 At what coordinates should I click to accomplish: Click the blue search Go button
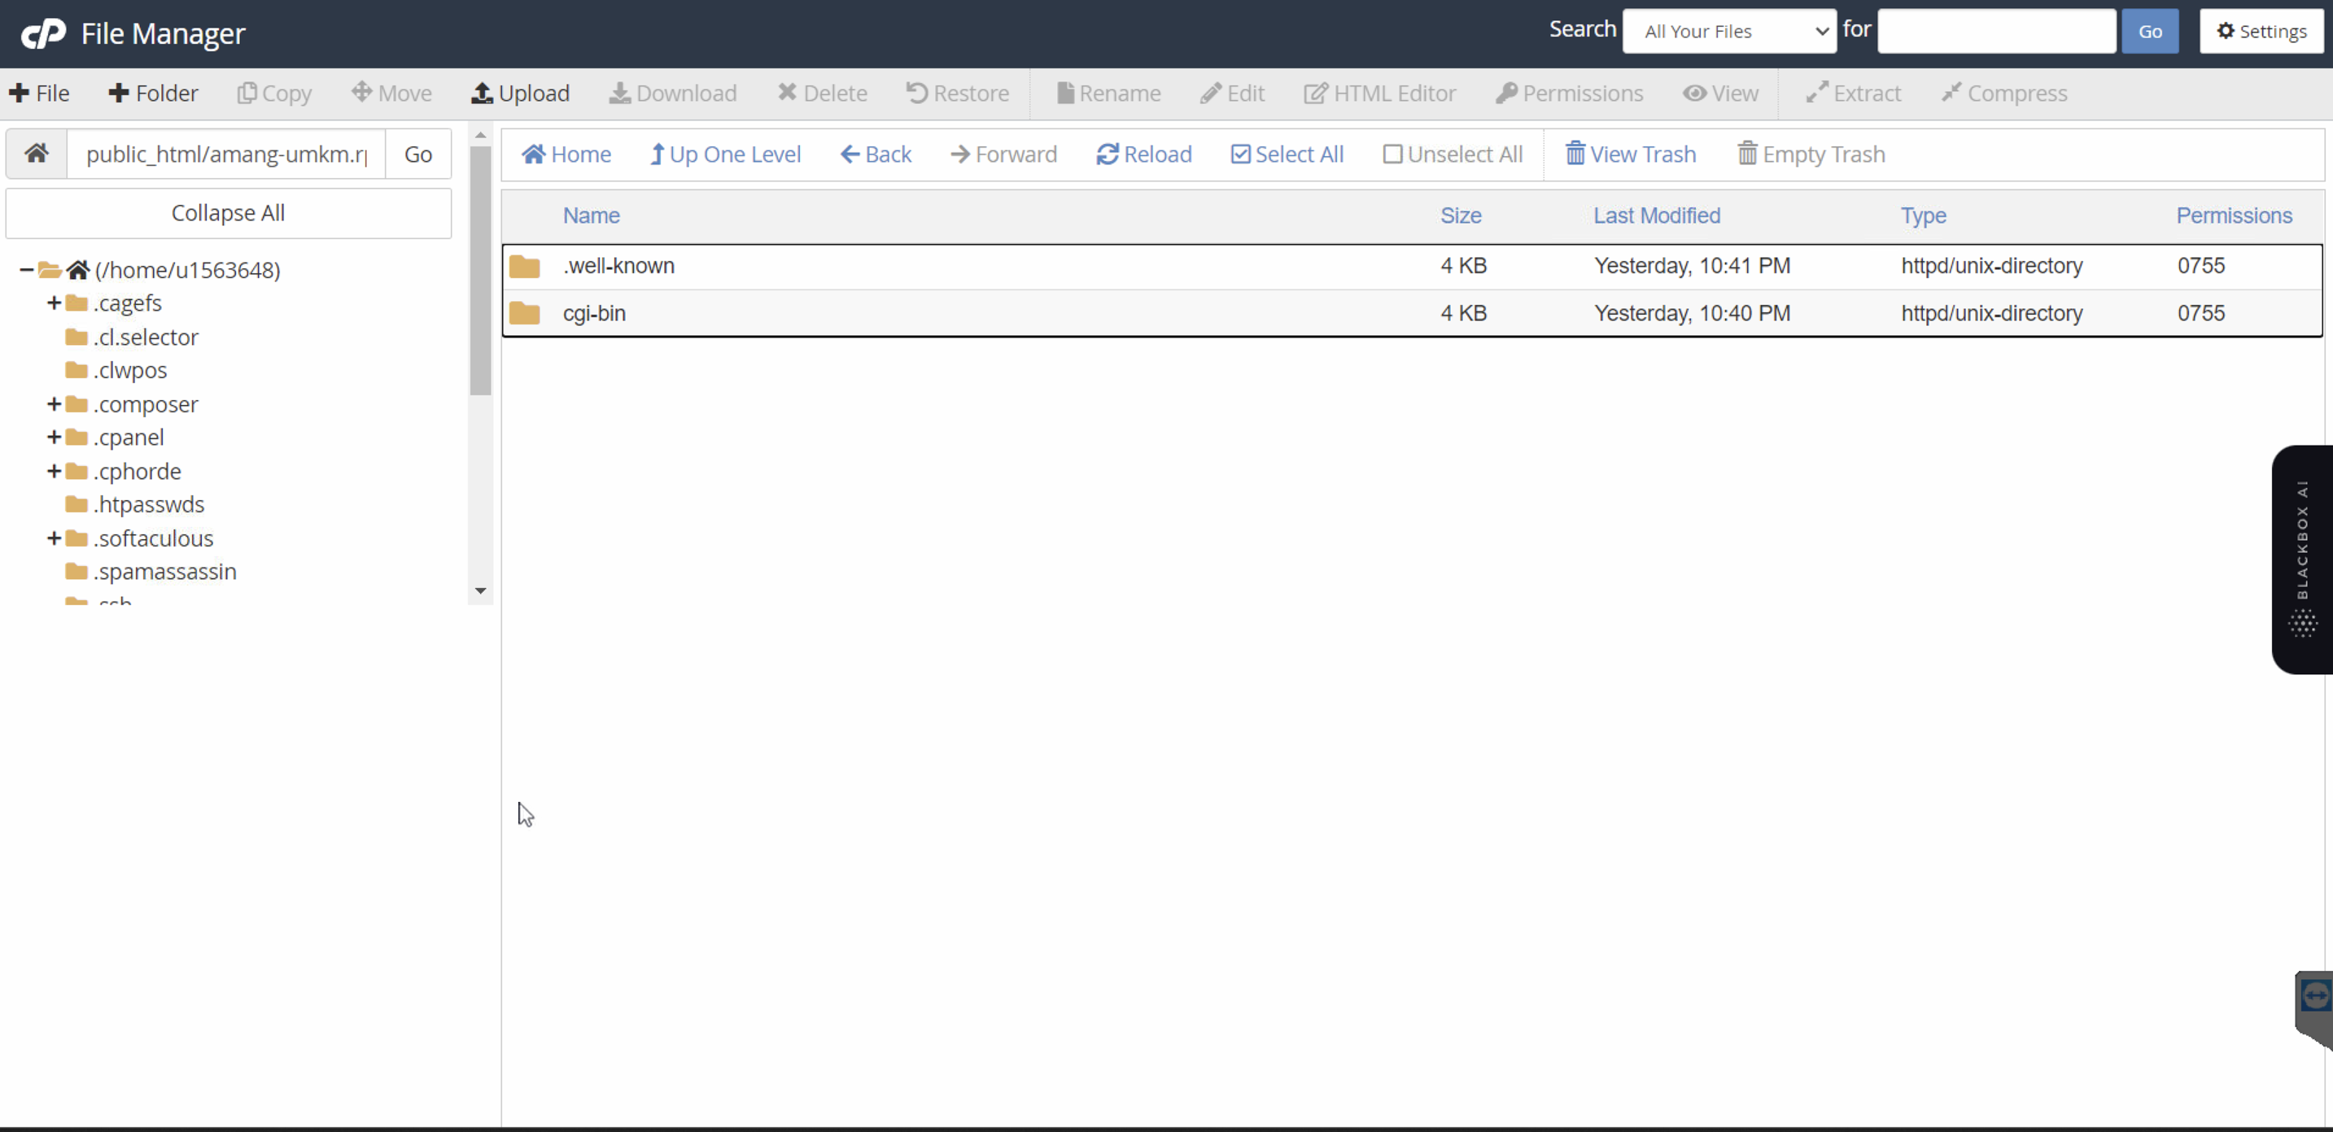(2150, 31)
